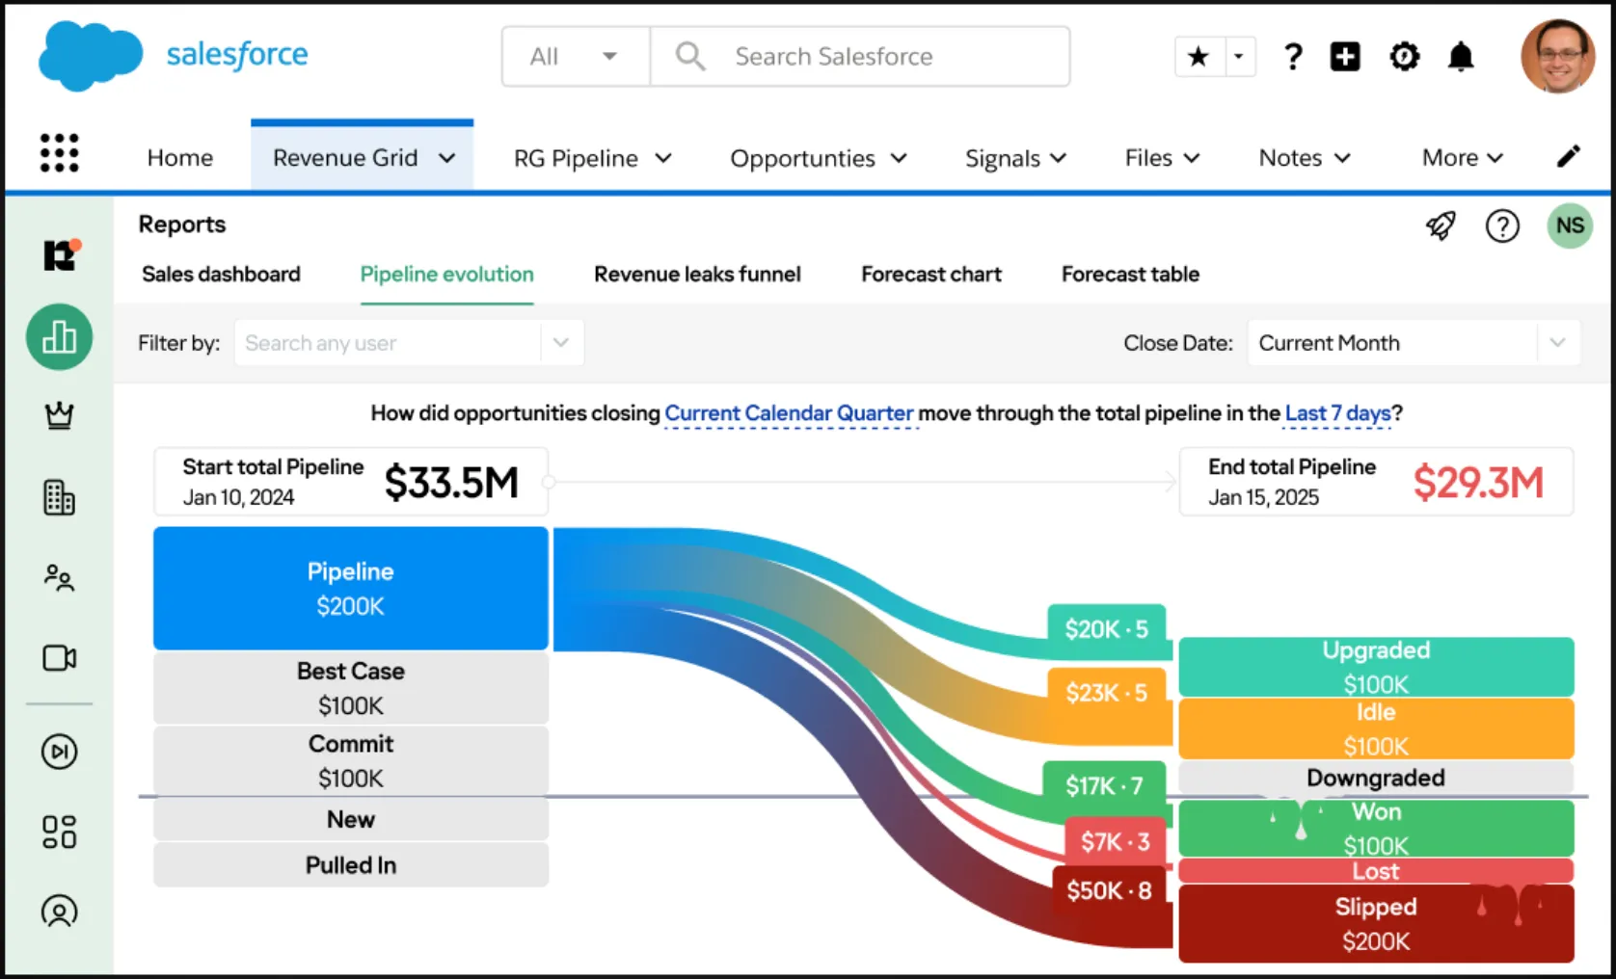1616x979 pixels.
Task: Click the orange Idle $100K block
Action: (x=1376, y=728)
